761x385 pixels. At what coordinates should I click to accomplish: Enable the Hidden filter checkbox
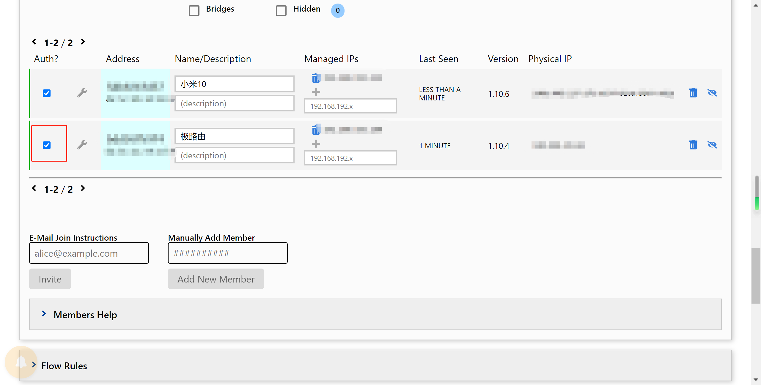[281, 11]
